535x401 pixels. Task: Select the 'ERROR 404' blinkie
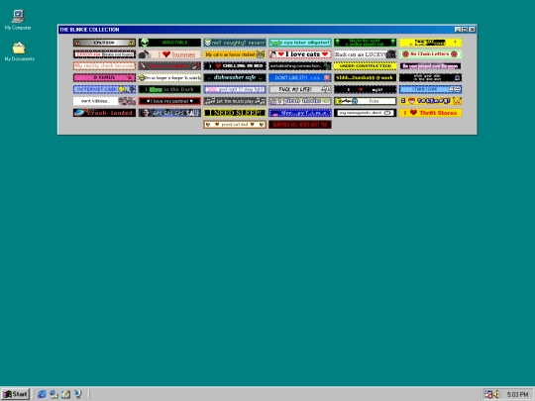click(104, 54)
